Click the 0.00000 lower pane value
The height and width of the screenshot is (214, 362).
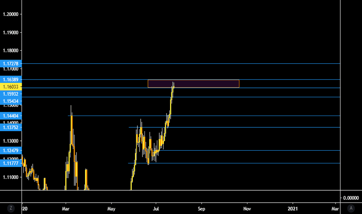(351, 198)
